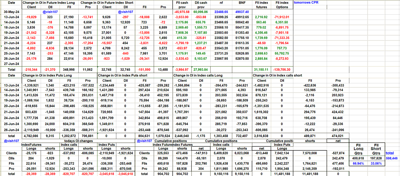The width and height of the screenshot is (400, 176).
Task: Select the puts long DII total 9,315
Action: [50, 135]
